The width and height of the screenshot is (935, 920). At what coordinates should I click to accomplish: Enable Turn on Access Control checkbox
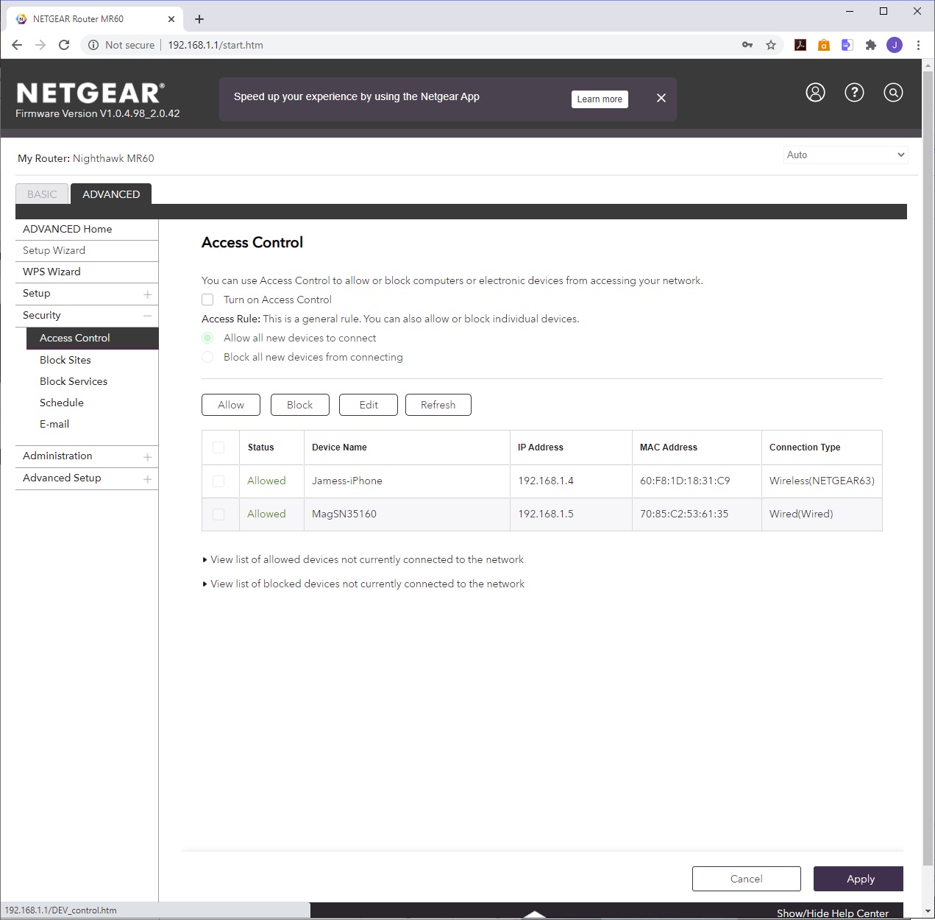point(207,300)
